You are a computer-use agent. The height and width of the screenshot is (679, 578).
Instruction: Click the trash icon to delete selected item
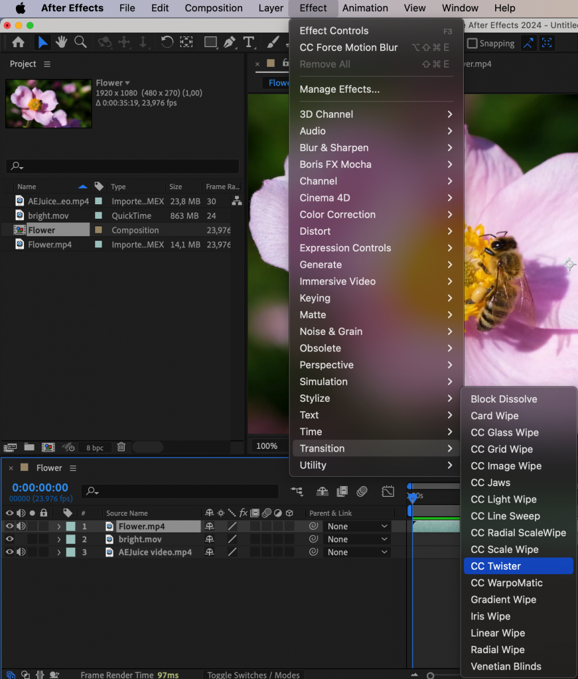tap(121, 447)
